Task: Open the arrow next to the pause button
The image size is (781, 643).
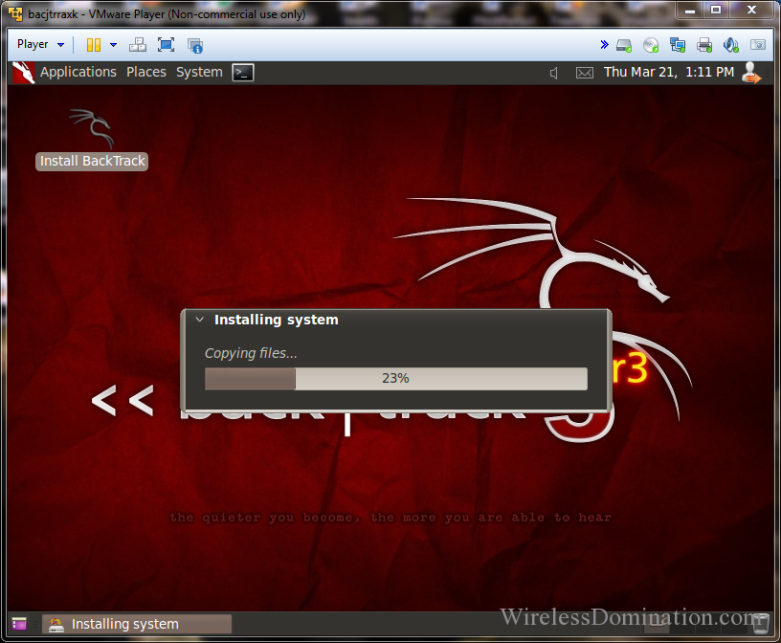Action: pyautogui.click(x=114, y=45)
